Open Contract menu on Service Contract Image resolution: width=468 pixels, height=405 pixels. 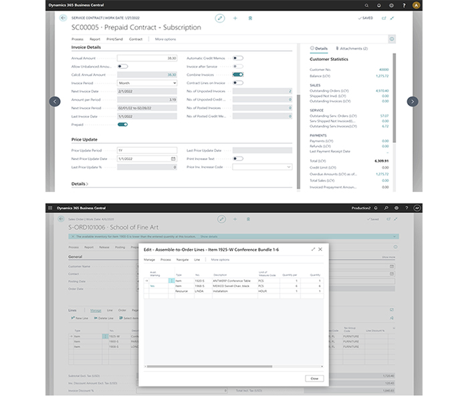(136, 39)
